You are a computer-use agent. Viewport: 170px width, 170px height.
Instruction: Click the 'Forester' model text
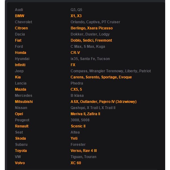pos(78,144)
